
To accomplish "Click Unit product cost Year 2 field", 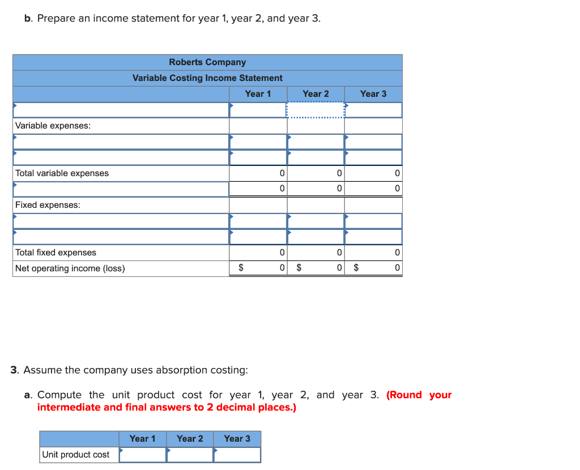I will coord(190,455).
